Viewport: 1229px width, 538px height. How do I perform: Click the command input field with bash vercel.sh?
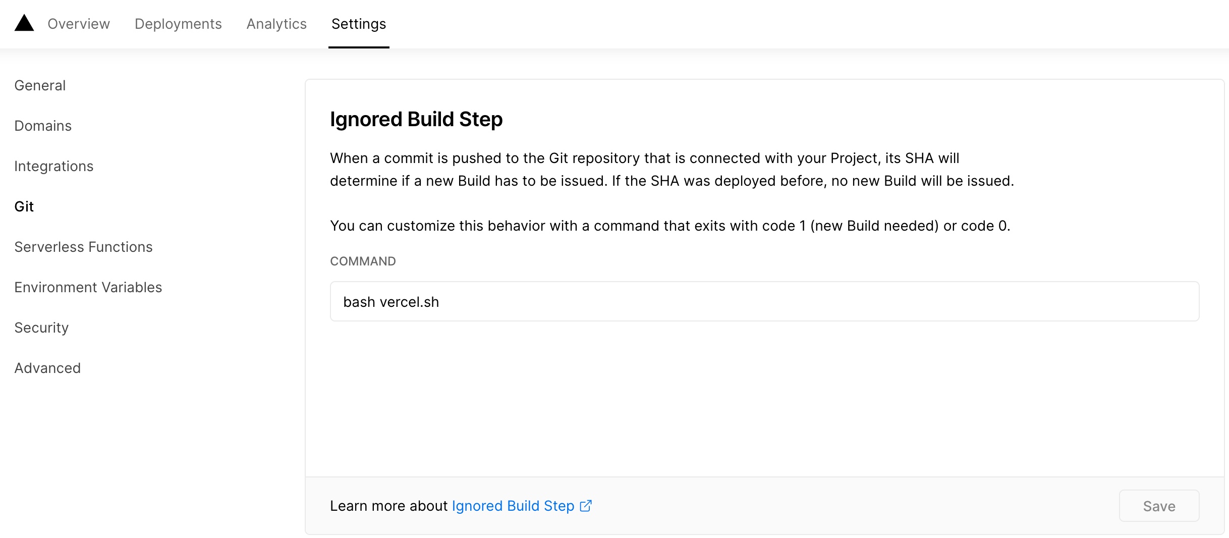pos(764,301)
